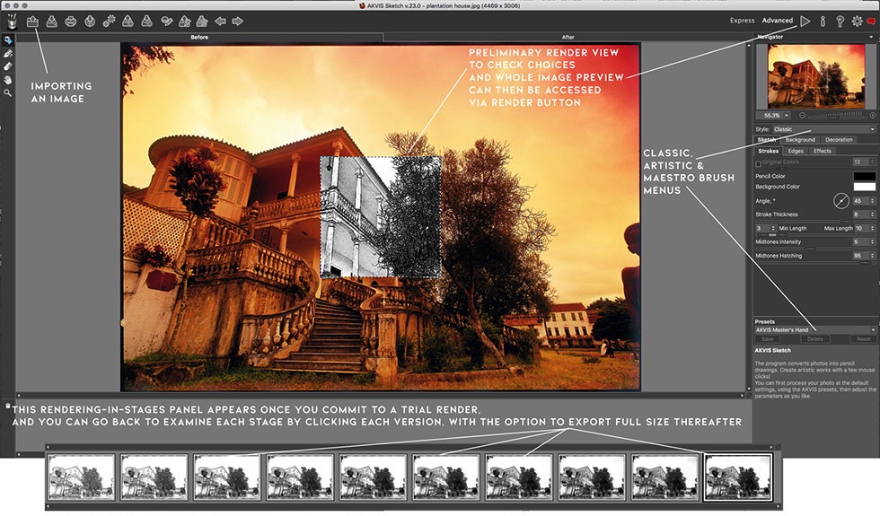
Task: Select the Hand tool in left toolbar
Action: coord(8,79)
